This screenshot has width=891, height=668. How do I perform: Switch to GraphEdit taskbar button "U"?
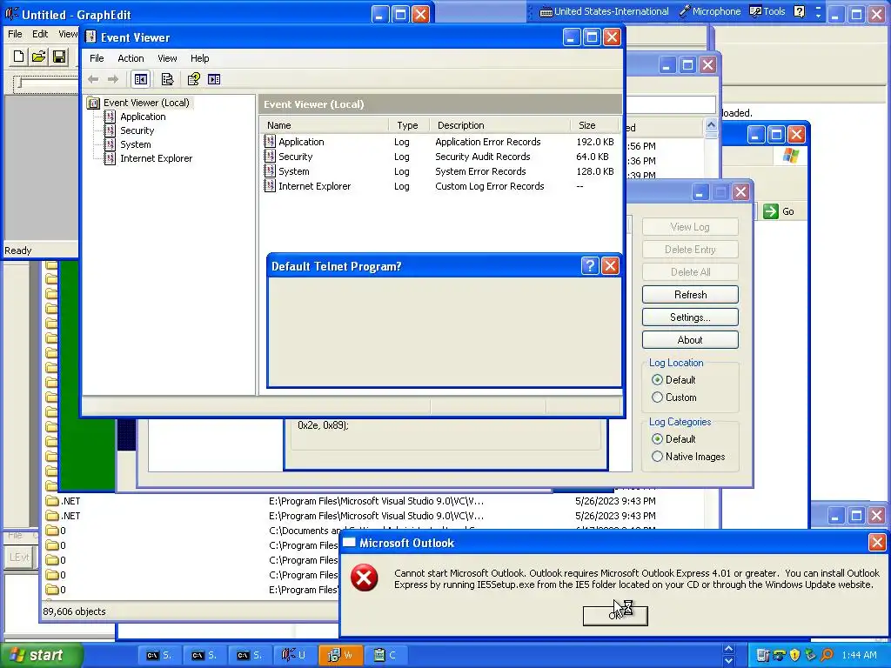pyautogui.click(x=294, y=656)
